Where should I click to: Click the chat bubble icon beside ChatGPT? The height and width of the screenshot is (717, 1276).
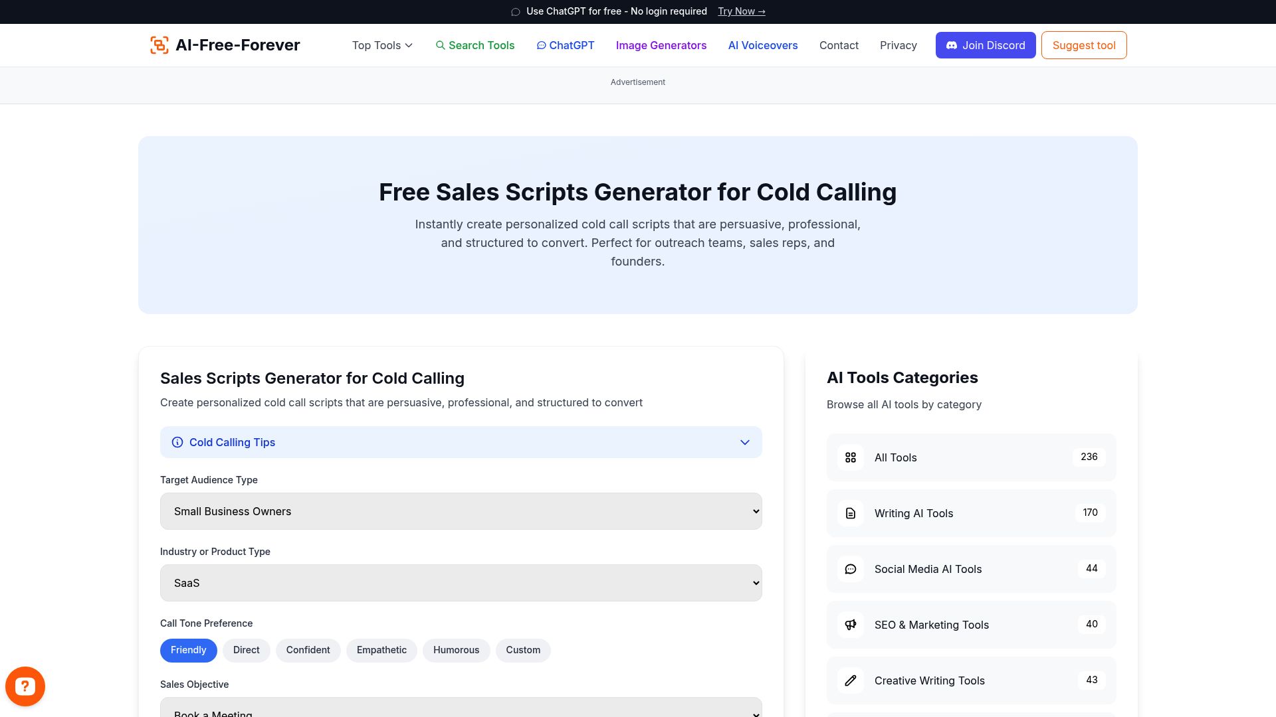(x=542, y=45)
